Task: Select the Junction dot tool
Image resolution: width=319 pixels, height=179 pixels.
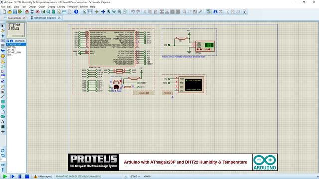Action: (3, 36)
